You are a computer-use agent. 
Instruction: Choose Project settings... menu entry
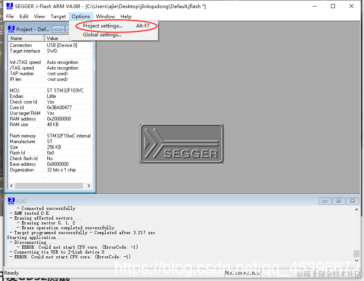114,26
